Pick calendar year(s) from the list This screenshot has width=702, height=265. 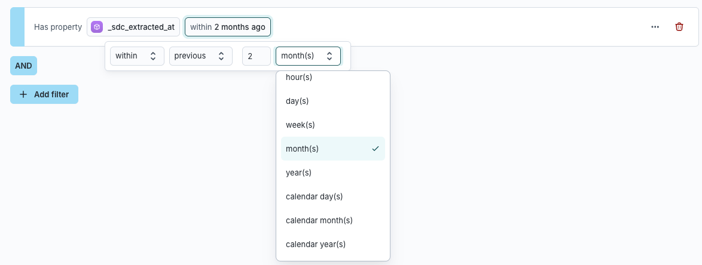316,244
